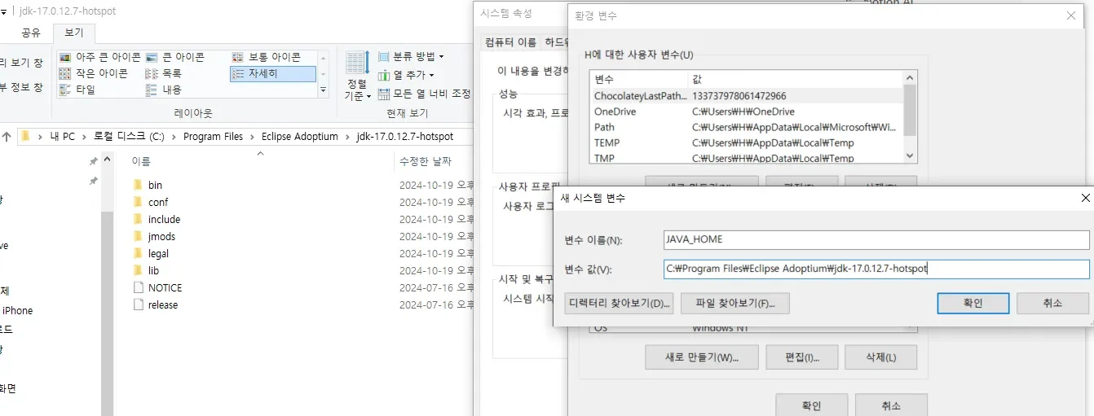Click 파일 찾아보기(F)... button

click(735, 304)
